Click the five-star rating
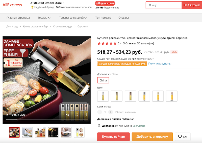202x143 pixels. point(107,43)
